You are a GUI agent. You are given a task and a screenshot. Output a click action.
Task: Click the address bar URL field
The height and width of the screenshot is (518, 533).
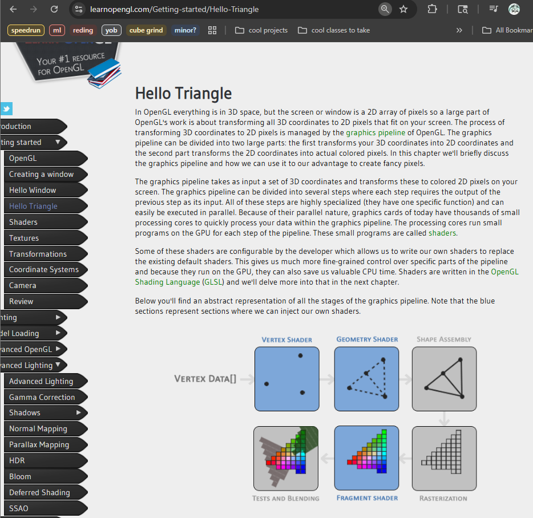point(228,9)
